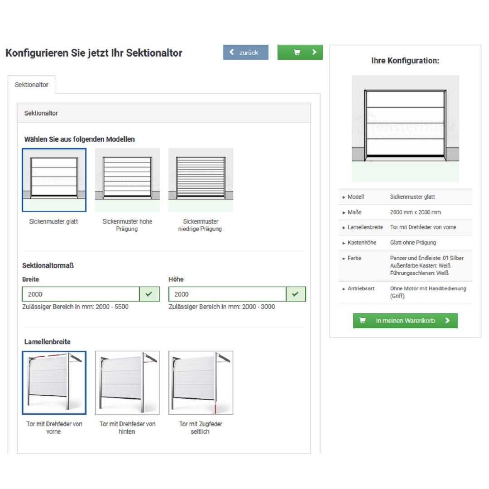Pick Sickenmuster niedrige Prägung model image

click(x=201, y=180)
